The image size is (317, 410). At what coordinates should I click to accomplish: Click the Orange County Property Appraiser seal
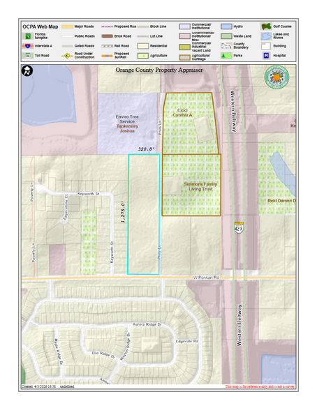click(277, 77)
